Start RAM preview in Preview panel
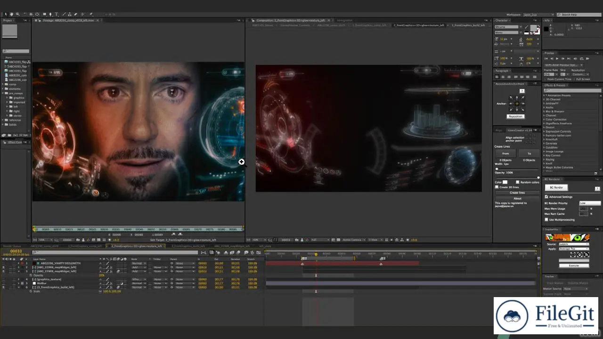The height and width of the screenshot is (339, 603). pyautogui.click(x=587, y=58)
